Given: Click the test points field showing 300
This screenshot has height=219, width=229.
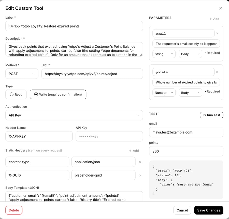Looking at the screenshot, I should (x=186, y=151).
